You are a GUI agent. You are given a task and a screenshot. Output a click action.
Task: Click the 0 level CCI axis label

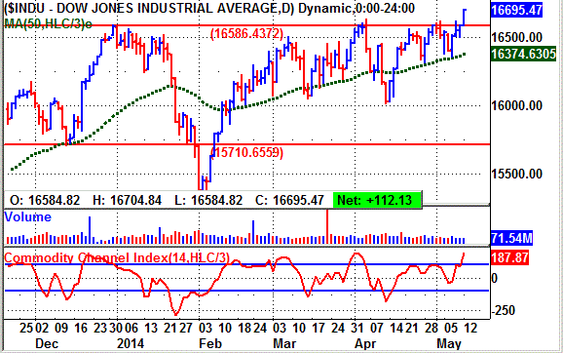click(x=495, y=278)
